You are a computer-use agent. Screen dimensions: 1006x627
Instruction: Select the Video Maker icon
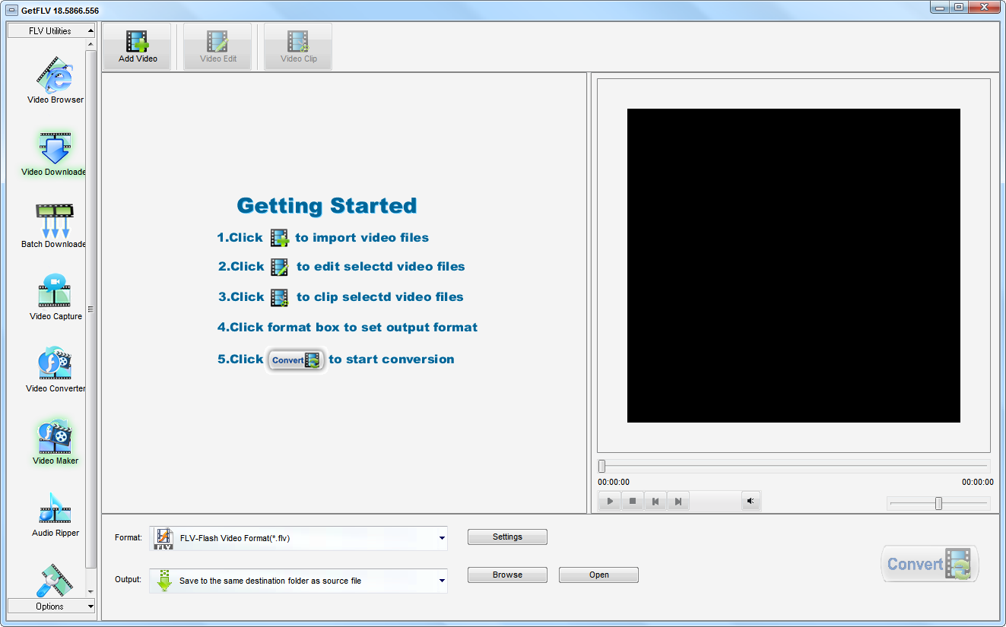click(55, 441)
